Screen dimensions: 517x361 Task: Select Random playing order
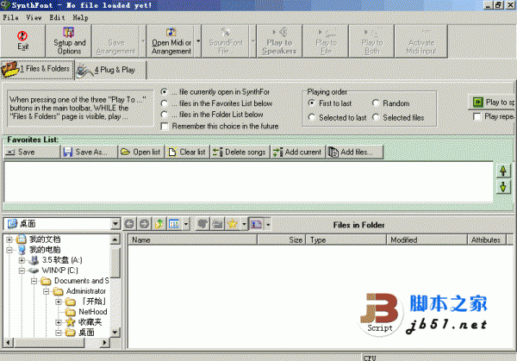[x=376, y=103]
